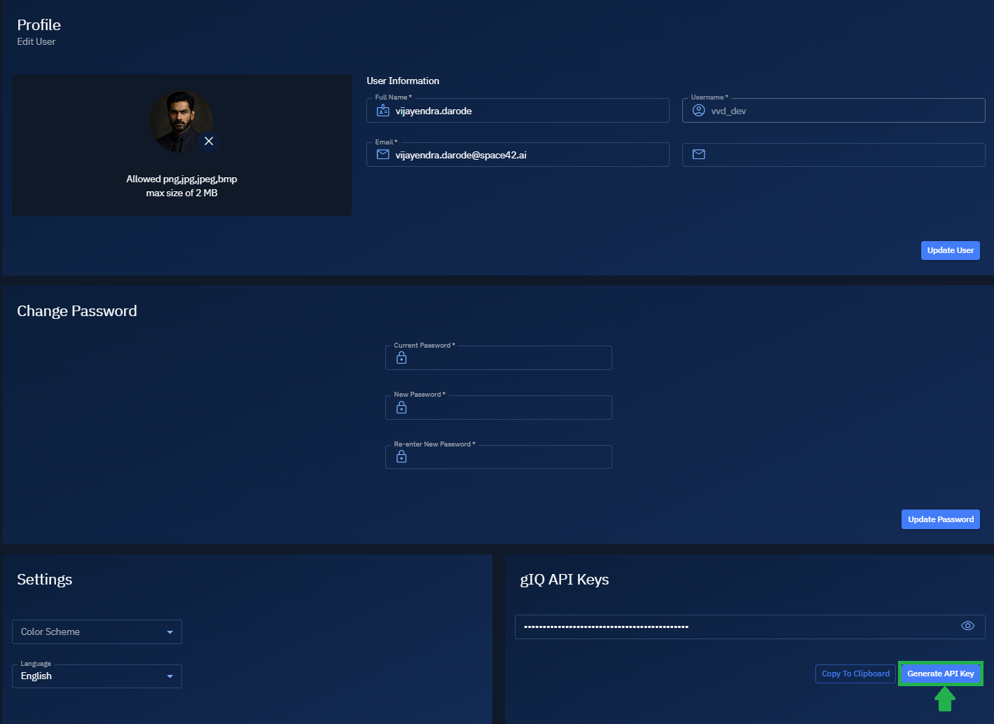Click the Update Password button
Screen dimensions: 994x724
tap(940, 519)
